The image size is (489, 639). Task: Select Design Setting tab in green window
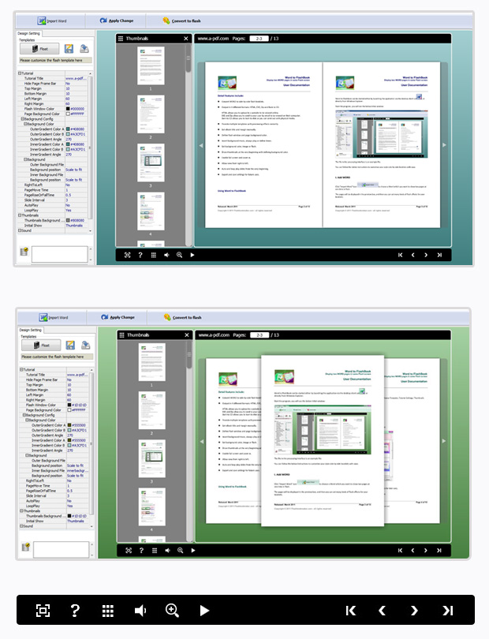pos(30,330)
